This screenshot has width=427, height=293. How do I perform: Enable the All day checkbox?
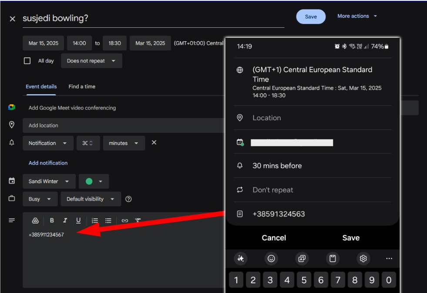click(x=27, y=61)
